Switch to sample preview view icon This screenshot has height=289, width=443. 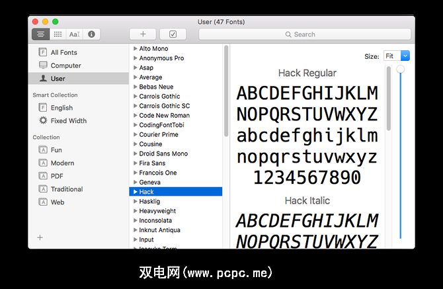pos(41,34)
